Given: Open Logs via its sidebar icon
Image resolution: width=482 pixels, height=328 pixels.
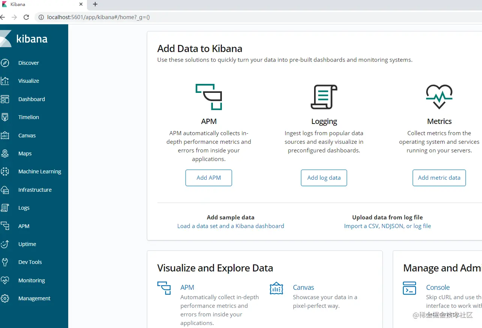Looking at the screenshot, I should coord(5,208).
